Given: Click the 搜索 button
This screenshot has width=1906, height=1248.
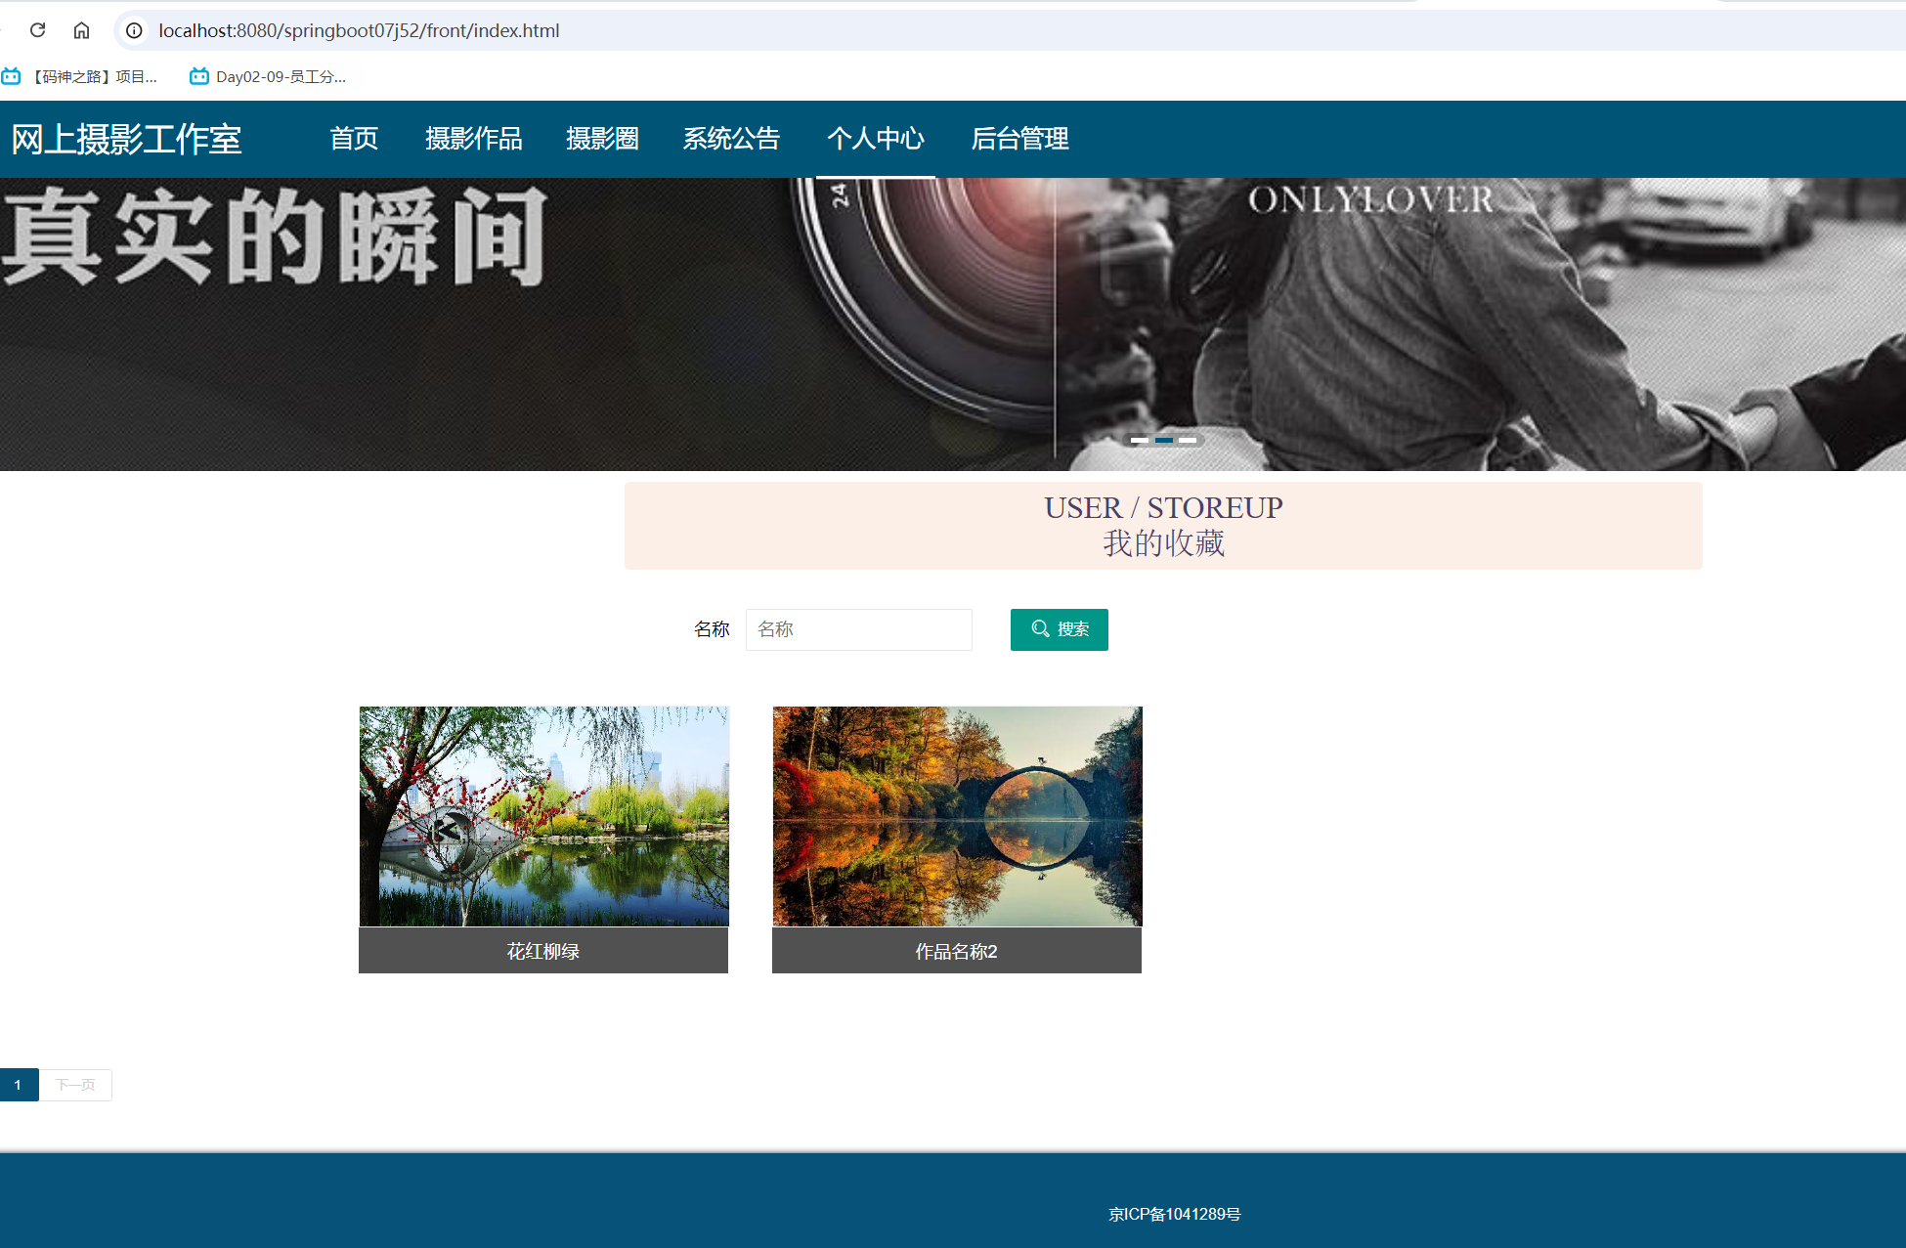Looking at the screenshot, I should 1059,629.
